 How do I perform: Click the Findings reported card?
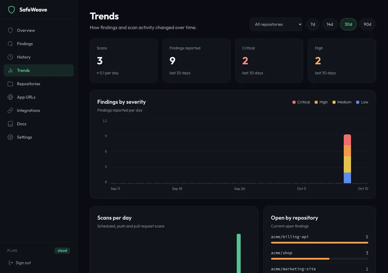pos(196,60)
